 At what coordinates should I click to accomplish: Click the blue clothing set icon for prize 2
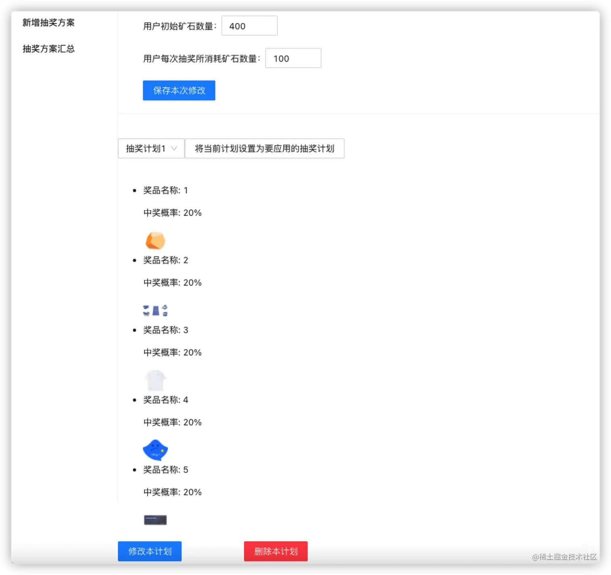coord(156,310)
